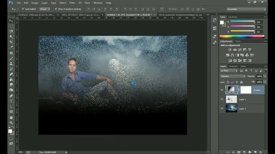Viewport: 275px width, 154px height.
Task: Select the History Brush tool
Action: tap(11, 69)
